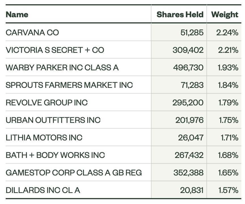
Task: Select the CARVANA CO row name
Action: tap(32, 33)
